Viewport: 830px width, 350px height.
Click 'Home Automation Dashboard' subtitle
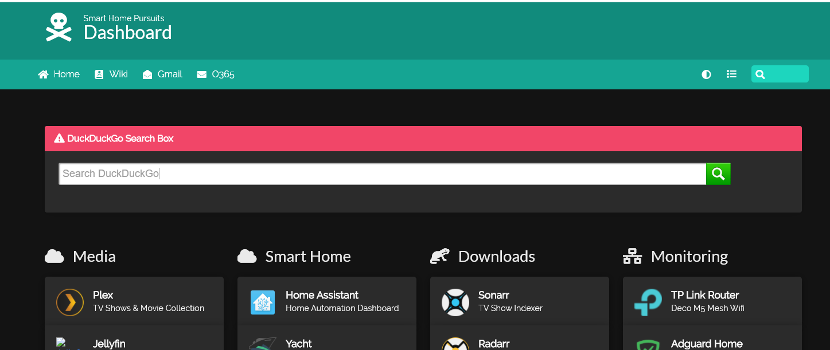pyautogui.click(x=342, y=308)
